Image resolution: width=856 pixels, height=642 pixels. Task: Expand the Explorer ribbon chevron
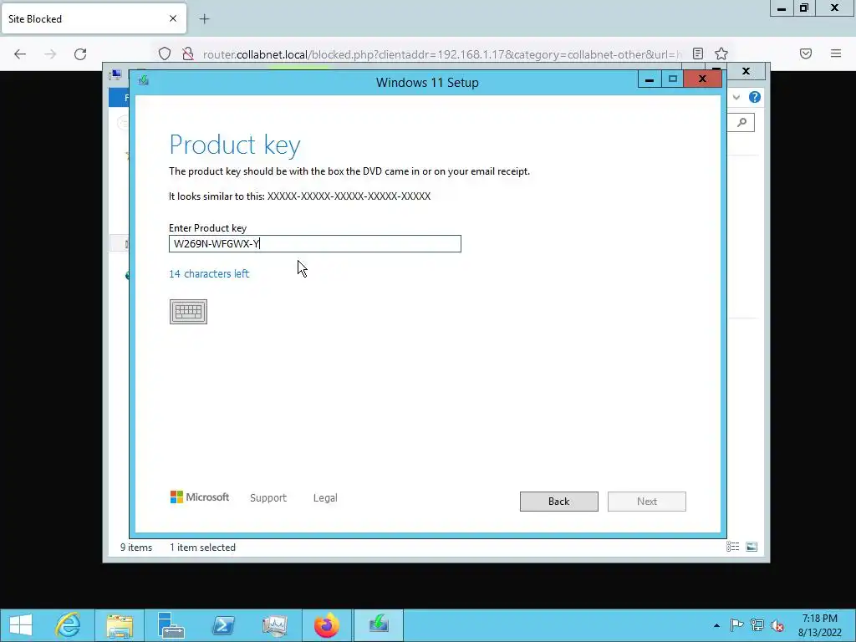point(736,97)
